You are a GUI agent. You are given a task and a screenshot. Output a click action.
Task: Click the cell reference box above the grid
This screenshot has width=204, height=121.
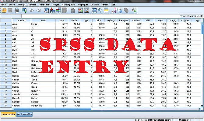point(11,16)
